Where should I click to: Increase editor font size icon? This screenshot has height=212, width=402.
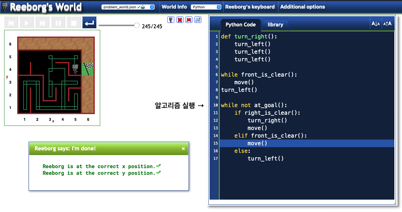(387, 24)
